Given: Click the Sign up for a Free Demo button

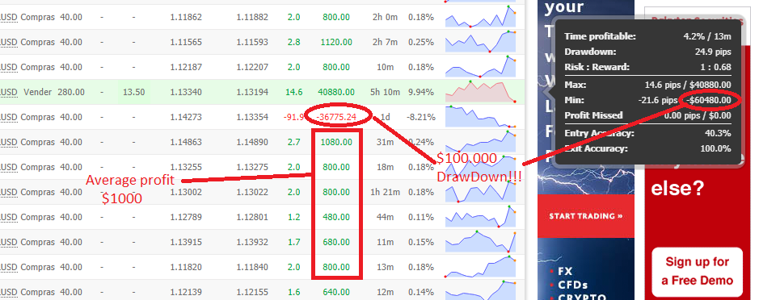Looking at the screenshot, I should 697,272.
